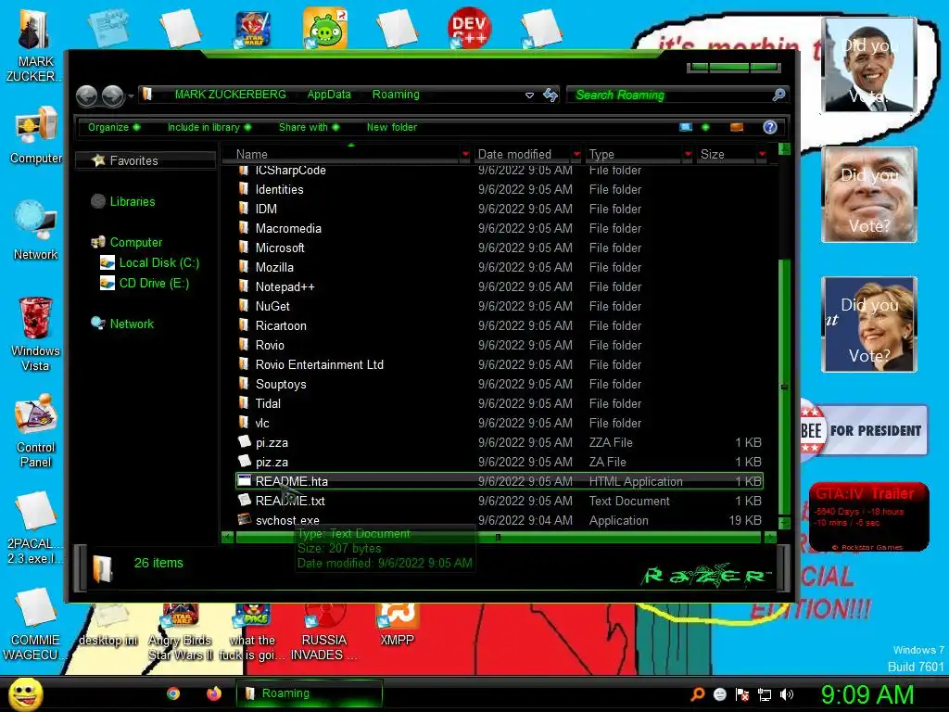The width and height of the screenshot is (949, 712).
Task: Open the DEV C++ desktop icon
Action: (469, 27)
